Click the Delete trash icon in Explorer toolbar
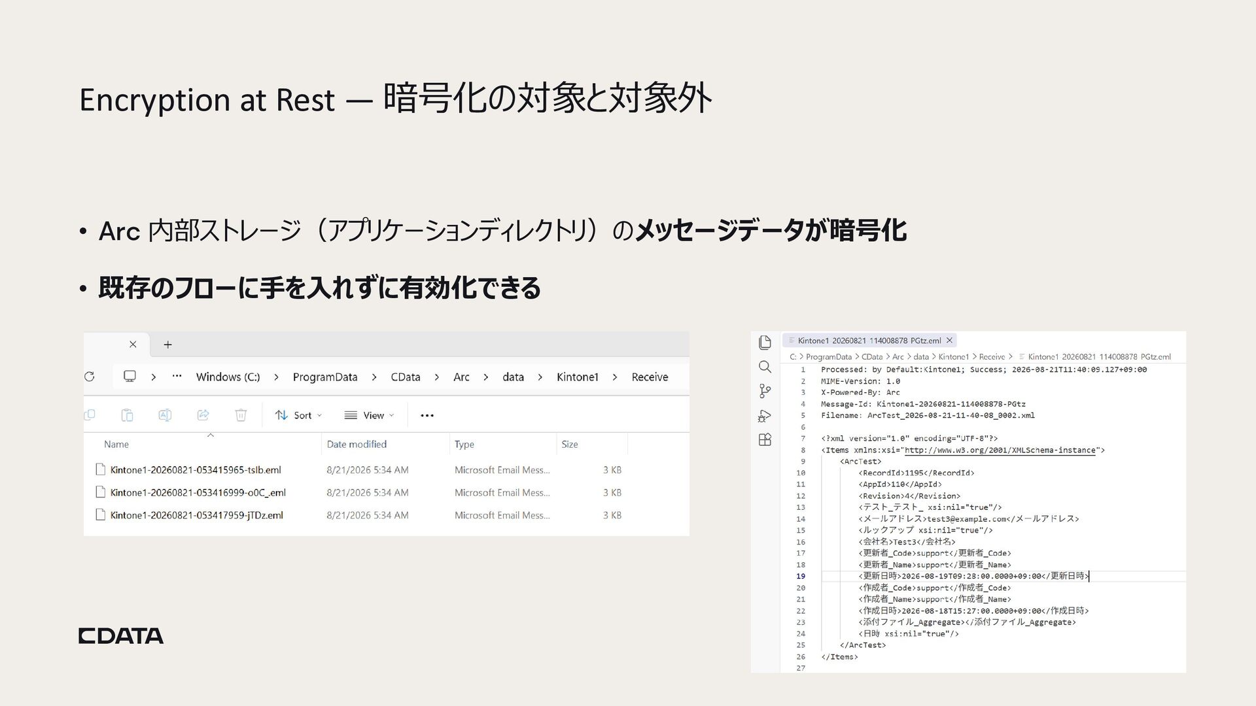 241,415
